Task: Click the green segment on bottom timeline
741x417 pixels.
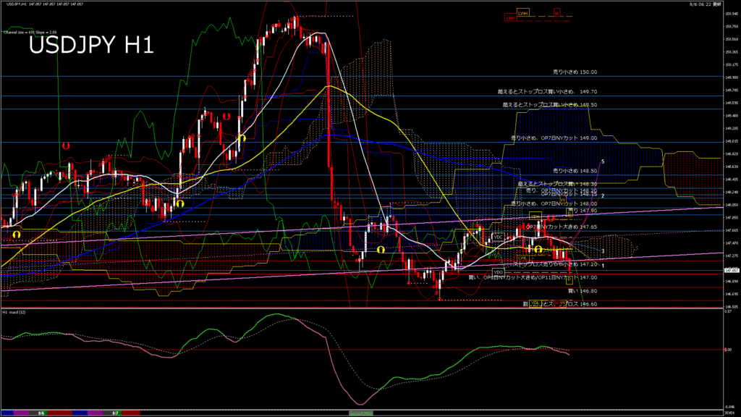Action: (360, 413)
